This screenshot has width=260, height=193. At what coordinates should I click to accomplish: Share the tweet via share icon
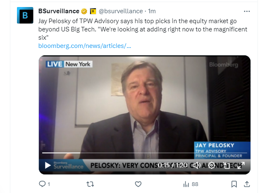[247, 184]
